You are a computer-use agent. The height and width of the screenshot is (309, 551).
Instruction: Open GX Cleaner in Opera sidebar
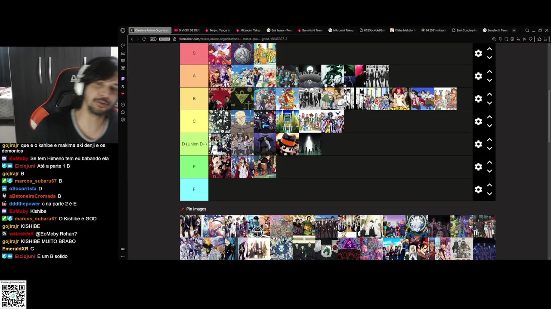(123, 53)
